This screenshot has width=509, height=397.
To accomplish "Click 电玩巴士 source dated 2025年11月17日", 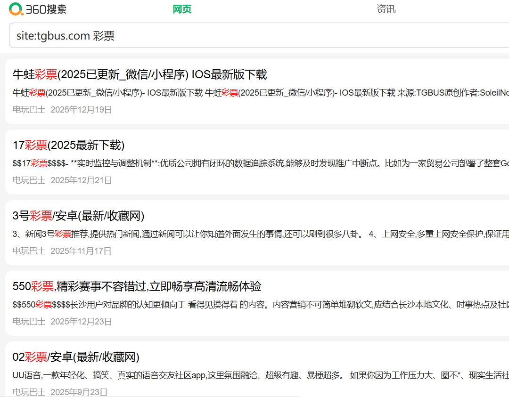I will (x=29, y=251).
